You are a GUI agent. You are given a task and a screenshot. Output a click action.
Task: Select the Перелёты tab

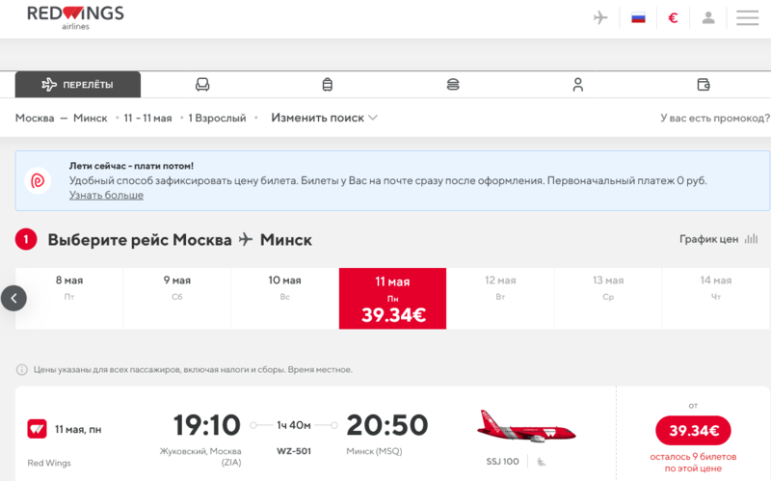pos(78,85)
